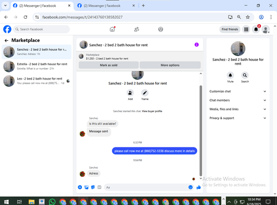Open the Sanchez conversation in list

[37, 52]
